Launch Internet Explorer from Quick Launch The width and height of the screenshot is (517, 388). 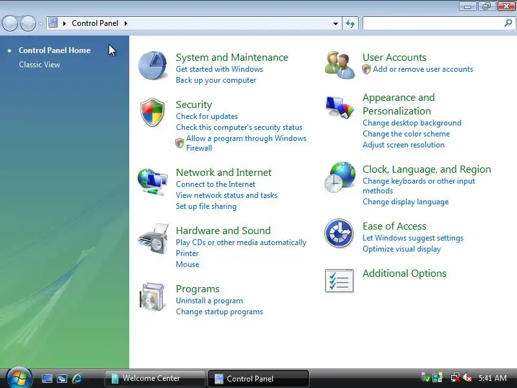[77, 378]
